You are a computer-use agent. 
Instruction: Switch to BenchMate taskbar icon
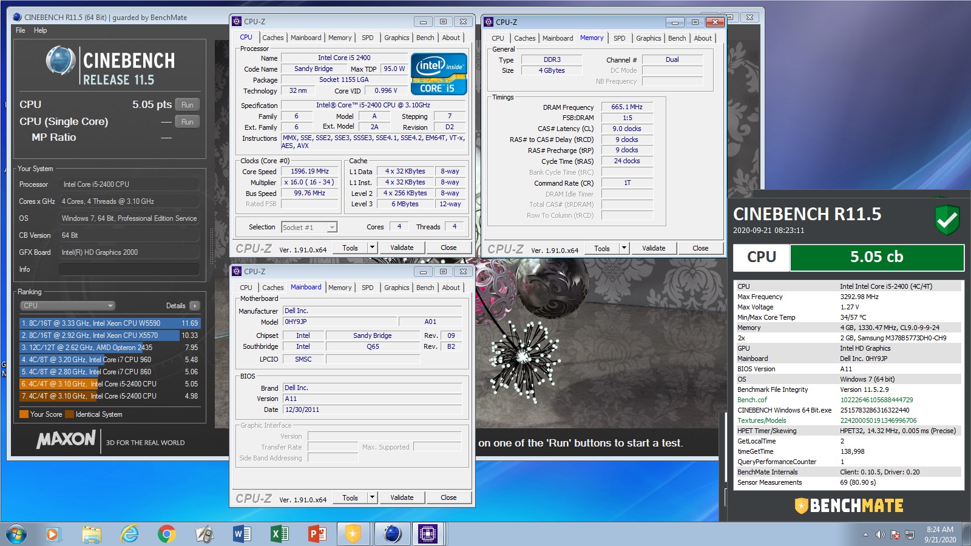pos(353,534)
